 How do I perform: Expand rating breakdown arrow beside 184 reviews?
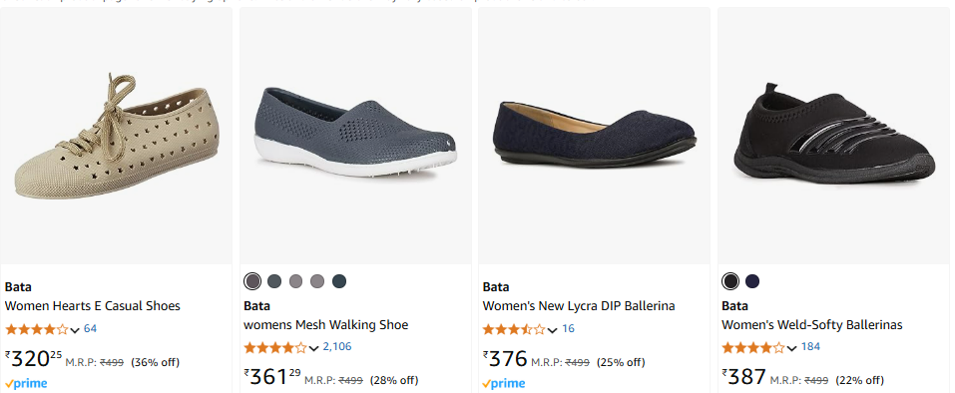click(791, 348)
